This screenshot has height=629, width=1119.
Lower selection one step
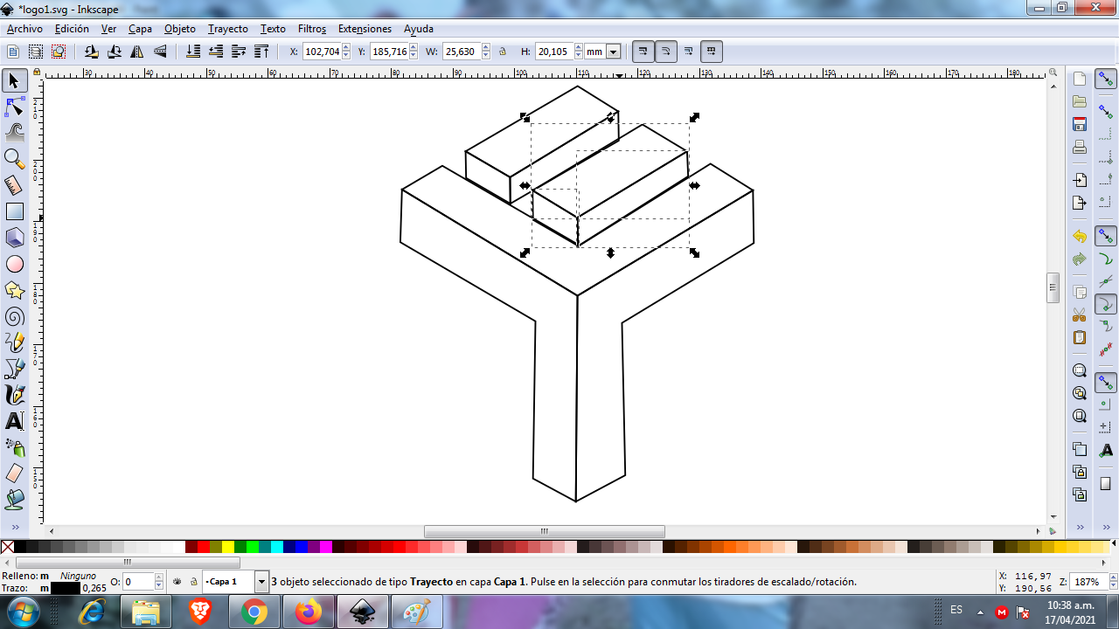216,52
